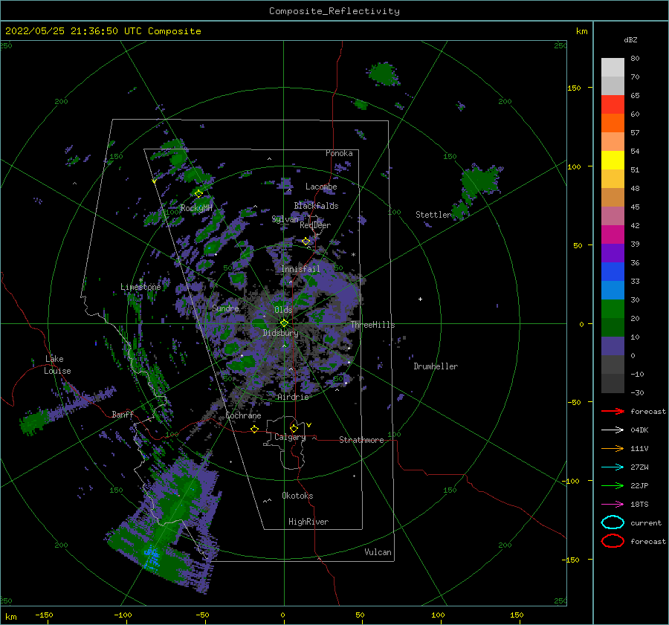Click the yellow diamond marker above Calgary
669x625 pixels.
(294, 428)
